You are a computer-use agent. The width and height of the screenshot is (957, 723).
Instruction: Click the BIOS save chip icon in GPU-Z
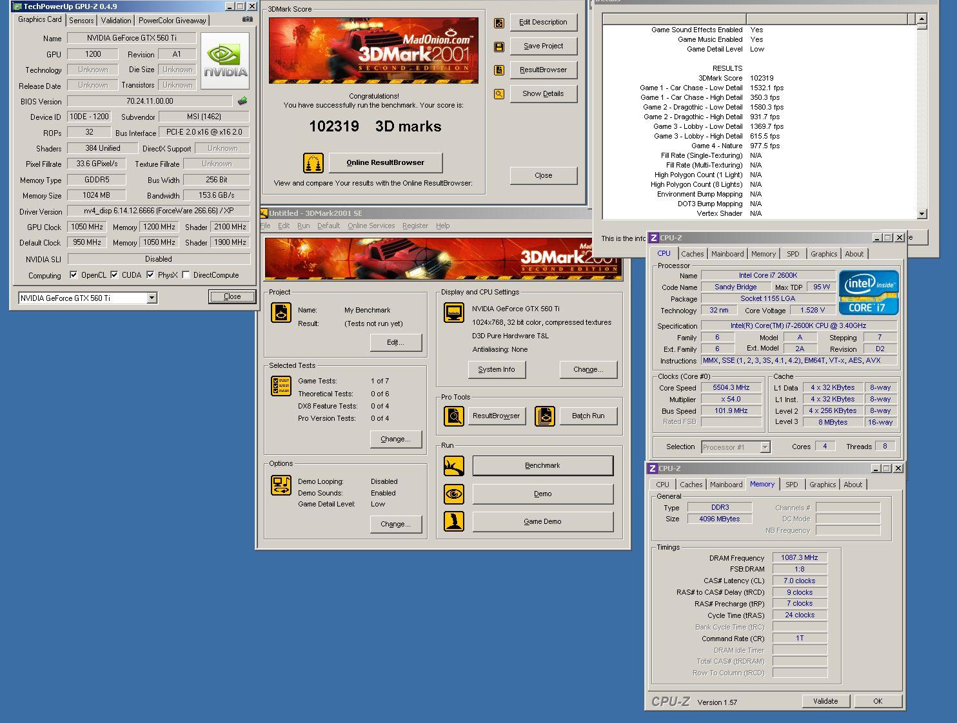click(x=242, y=101)
